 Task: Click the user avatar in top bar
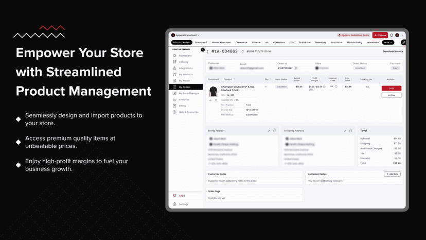398,35
